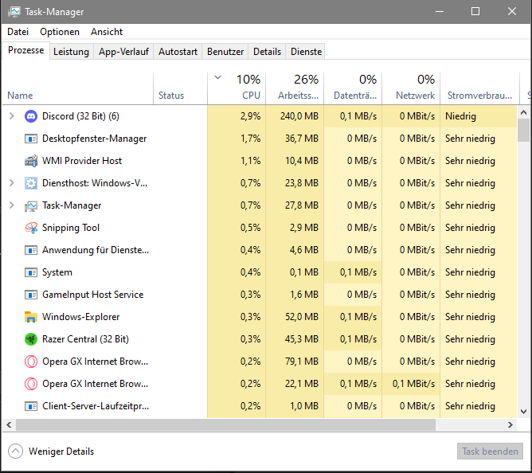
Task: Switch to the Dienste tab
Action: click(x=306, y=52)
